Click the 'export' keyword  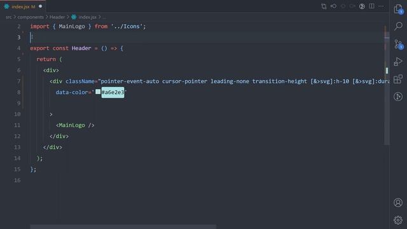(x=39, y=48)
